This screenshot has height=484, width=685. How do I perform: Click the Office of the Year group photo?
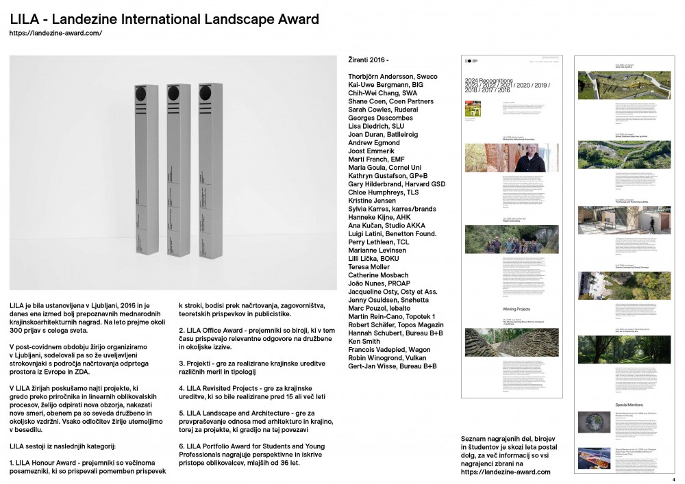511,239
